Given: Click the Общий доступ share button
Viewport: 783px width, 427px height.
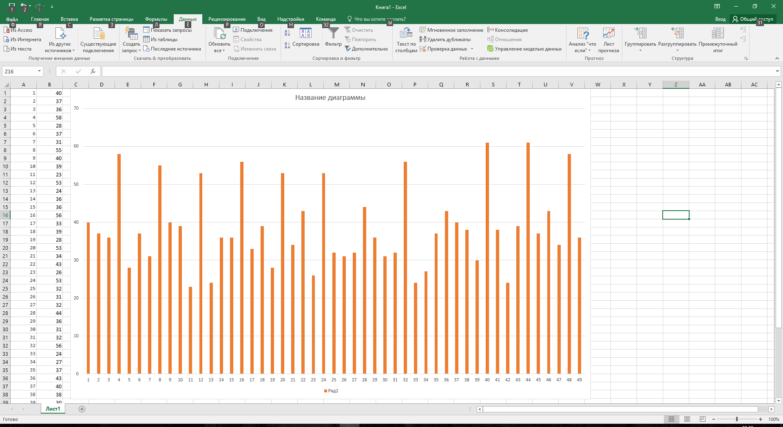Looking at the screenshot, I should 753,19.
